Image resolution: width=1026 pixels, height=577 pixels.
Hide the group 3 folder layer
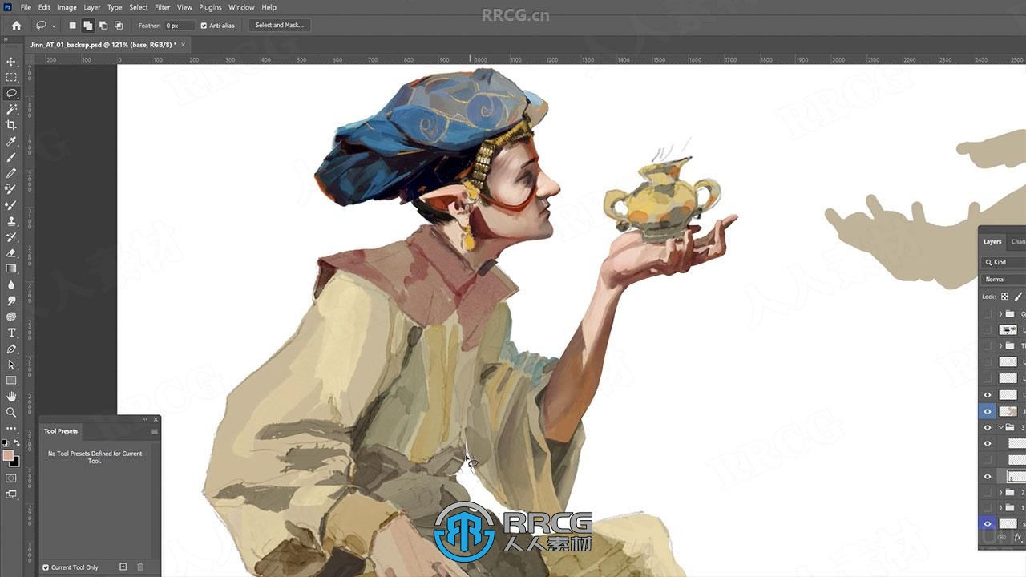pos(988,427)
